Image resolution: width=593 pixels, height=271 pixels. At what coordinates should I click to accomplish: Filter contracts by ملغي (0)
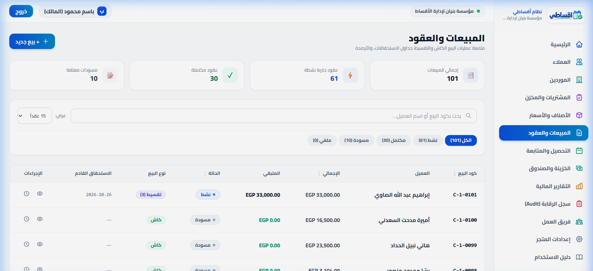tap(322, 140)
